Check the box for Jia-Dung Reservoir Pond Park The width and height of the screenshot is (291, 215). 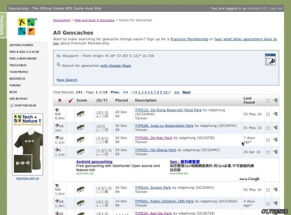point(268,114)
